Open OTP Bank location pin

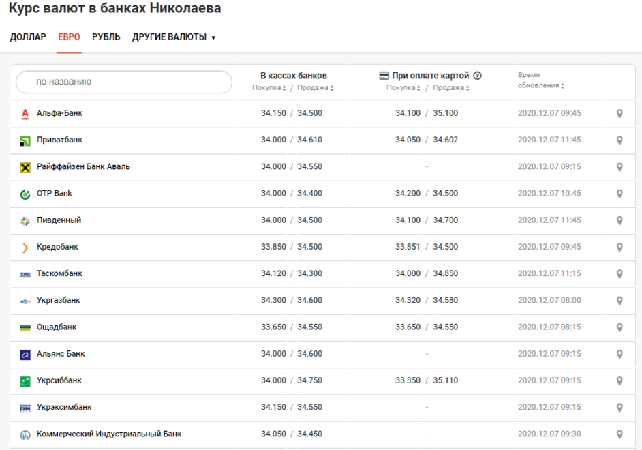(620, 194)
